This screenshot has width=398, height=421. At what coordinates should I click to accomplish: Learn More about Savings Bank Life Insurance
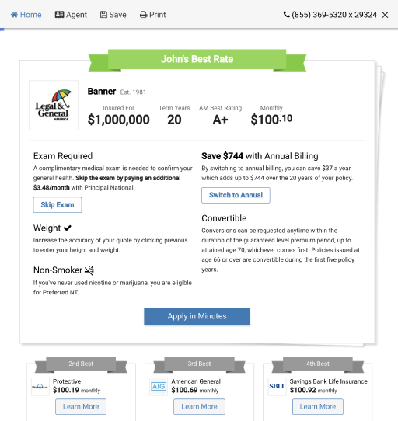[318, 407]
